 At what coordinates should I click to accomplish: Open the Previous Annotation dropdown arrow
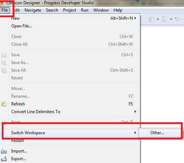click(x=171, y=19)
